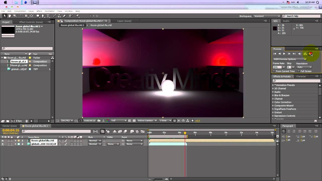Open the Composition menu

20,11
